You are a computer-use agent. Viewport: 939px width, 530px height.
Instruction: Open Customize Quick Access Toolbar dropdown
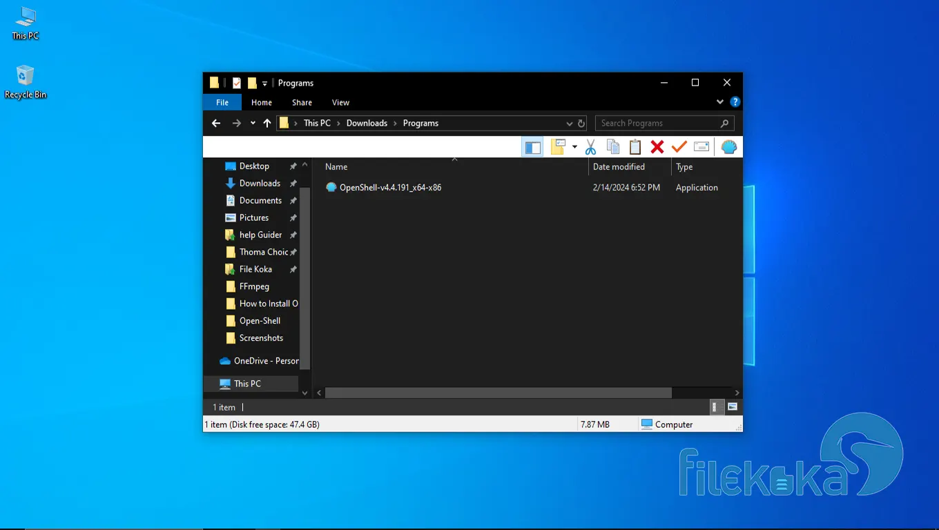pos(265,84)
